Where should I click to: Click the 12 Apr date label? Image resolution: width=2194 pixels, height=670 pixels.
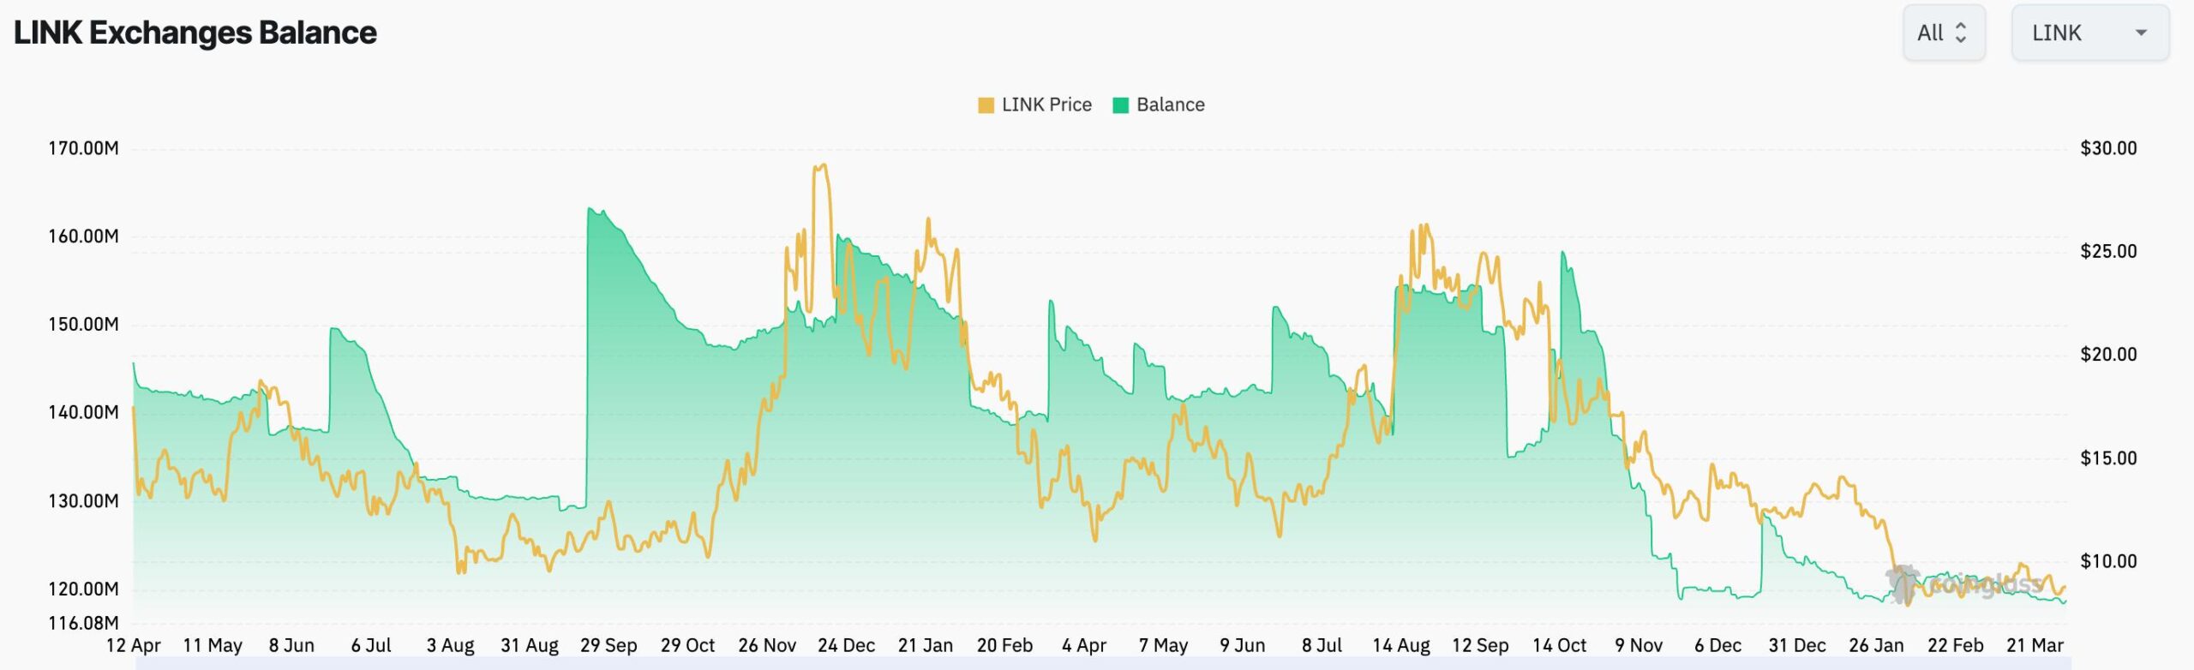click(x=134, y=645)
